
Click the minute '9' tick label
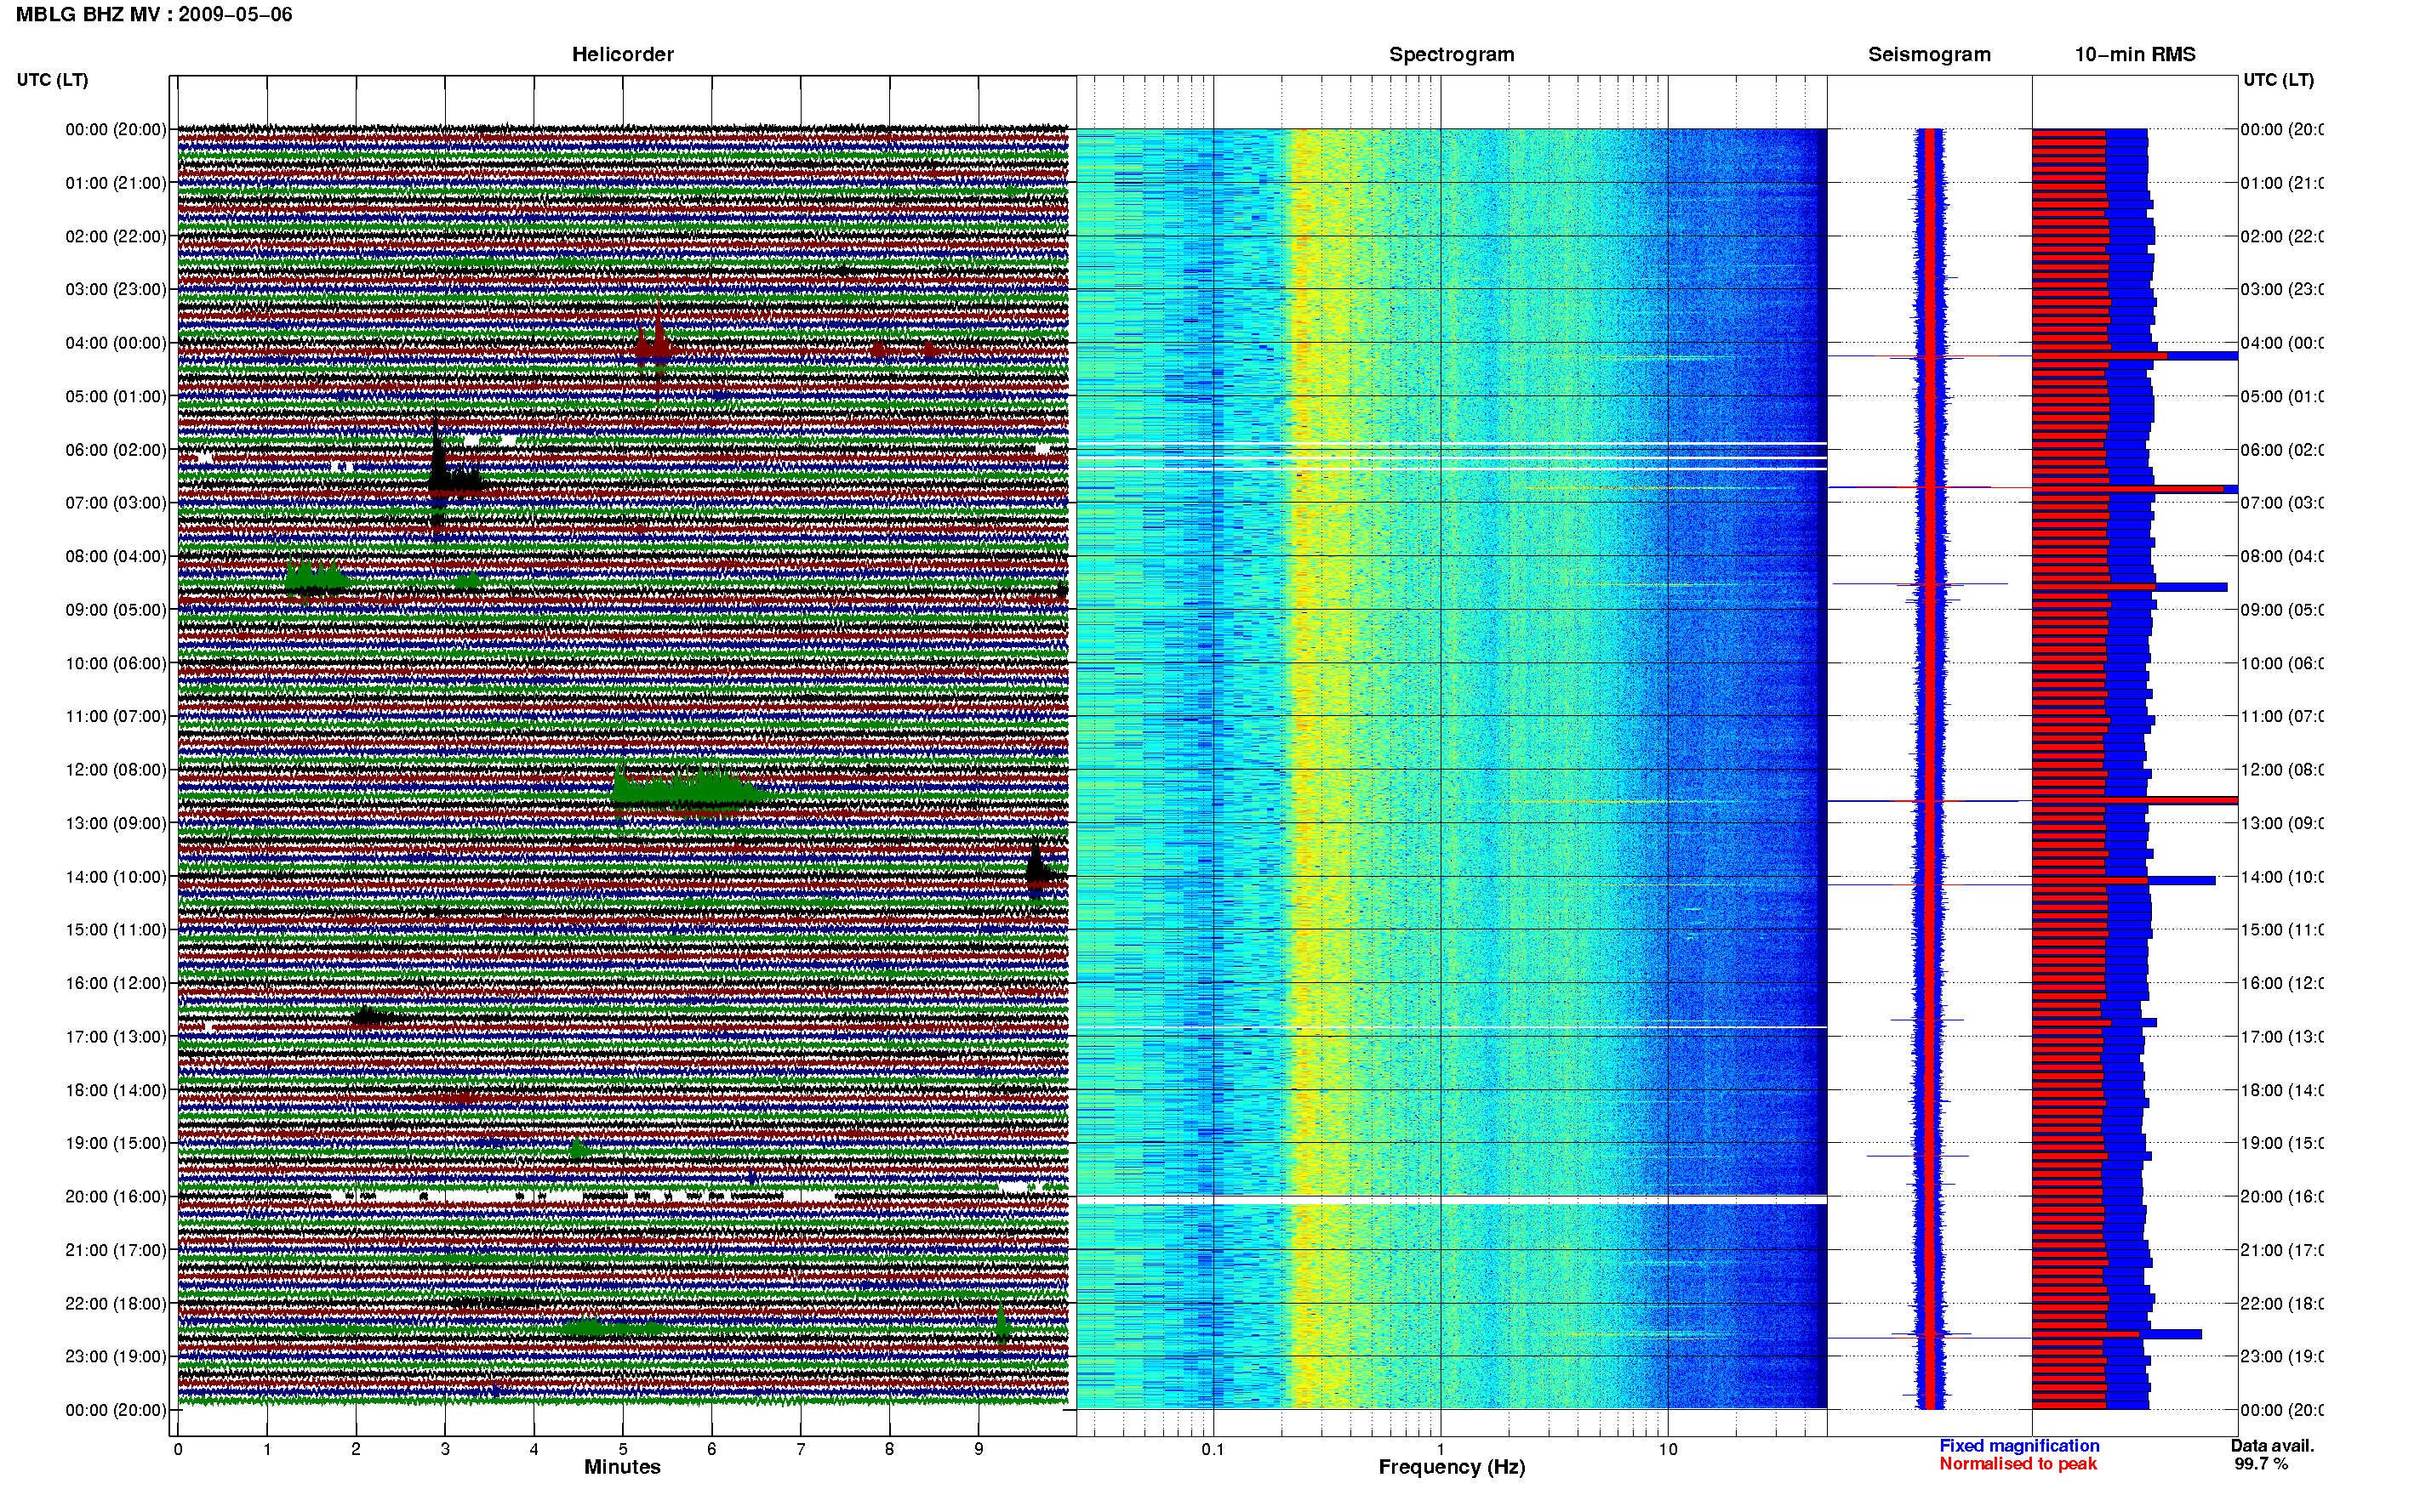[x=979, y=1450]
